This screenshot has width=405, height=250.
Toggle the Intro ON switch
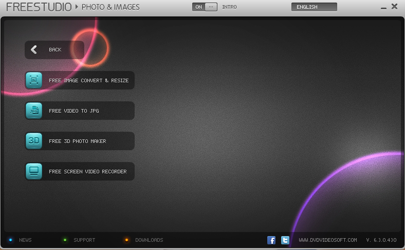pos(205,7)
